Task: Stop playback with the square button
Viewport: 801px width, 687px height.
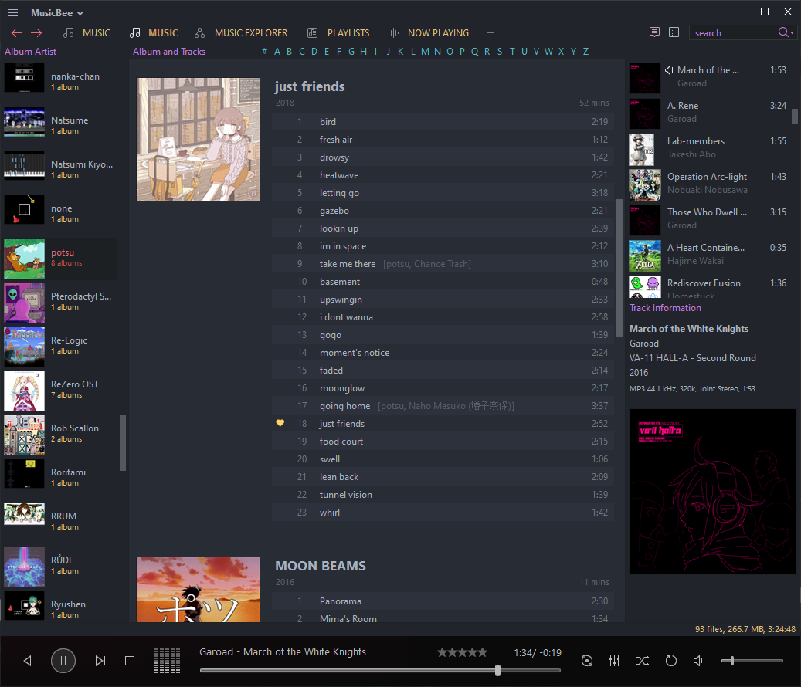Action: tap(130, 661)
